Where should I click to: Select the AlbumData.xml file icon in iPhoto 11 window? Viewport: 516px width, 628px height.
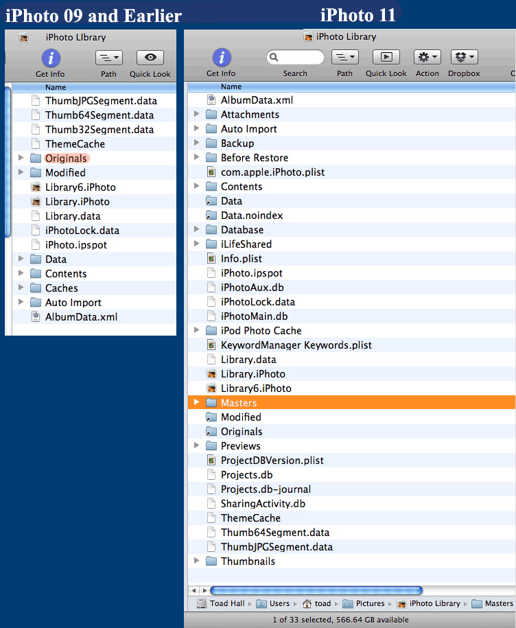pos(211,100)
